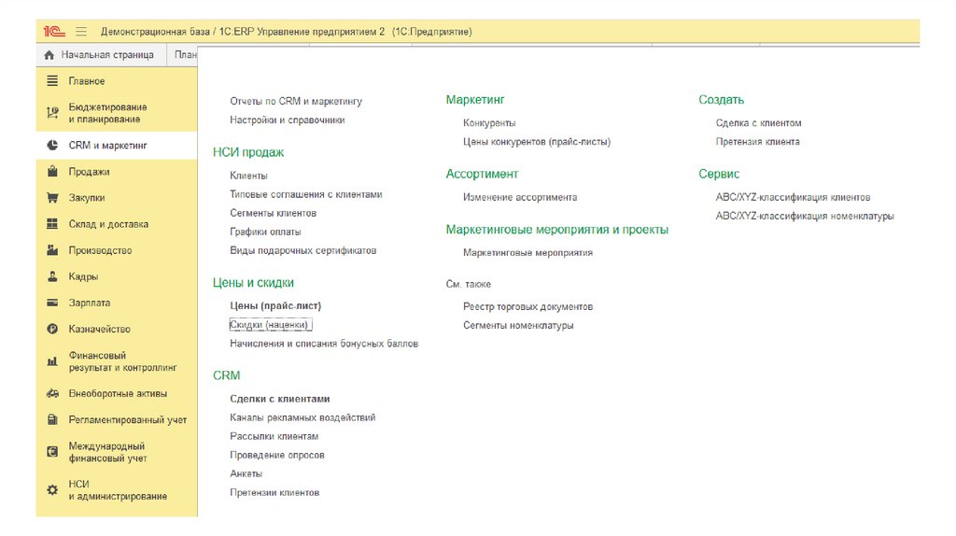956x536 pixels.
Task: Open Производство section label
Action: (100, 250)
